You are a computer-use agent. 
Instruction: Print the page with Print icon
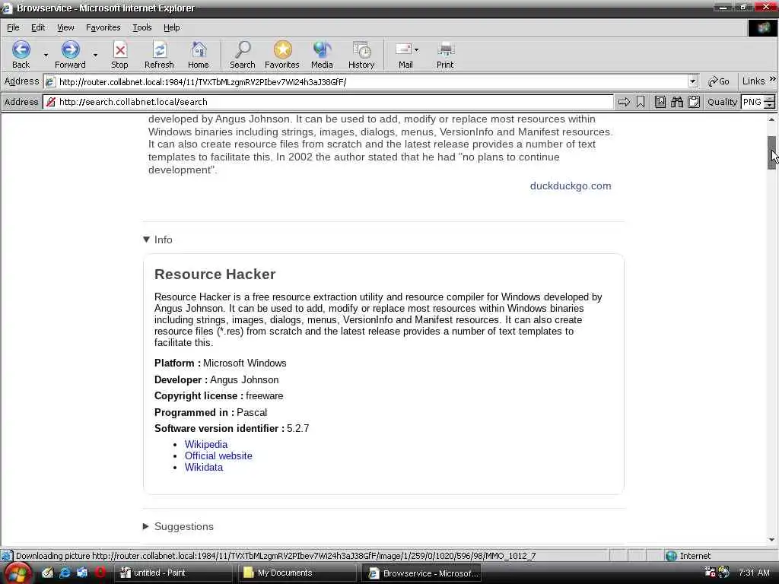pos(445,49)
